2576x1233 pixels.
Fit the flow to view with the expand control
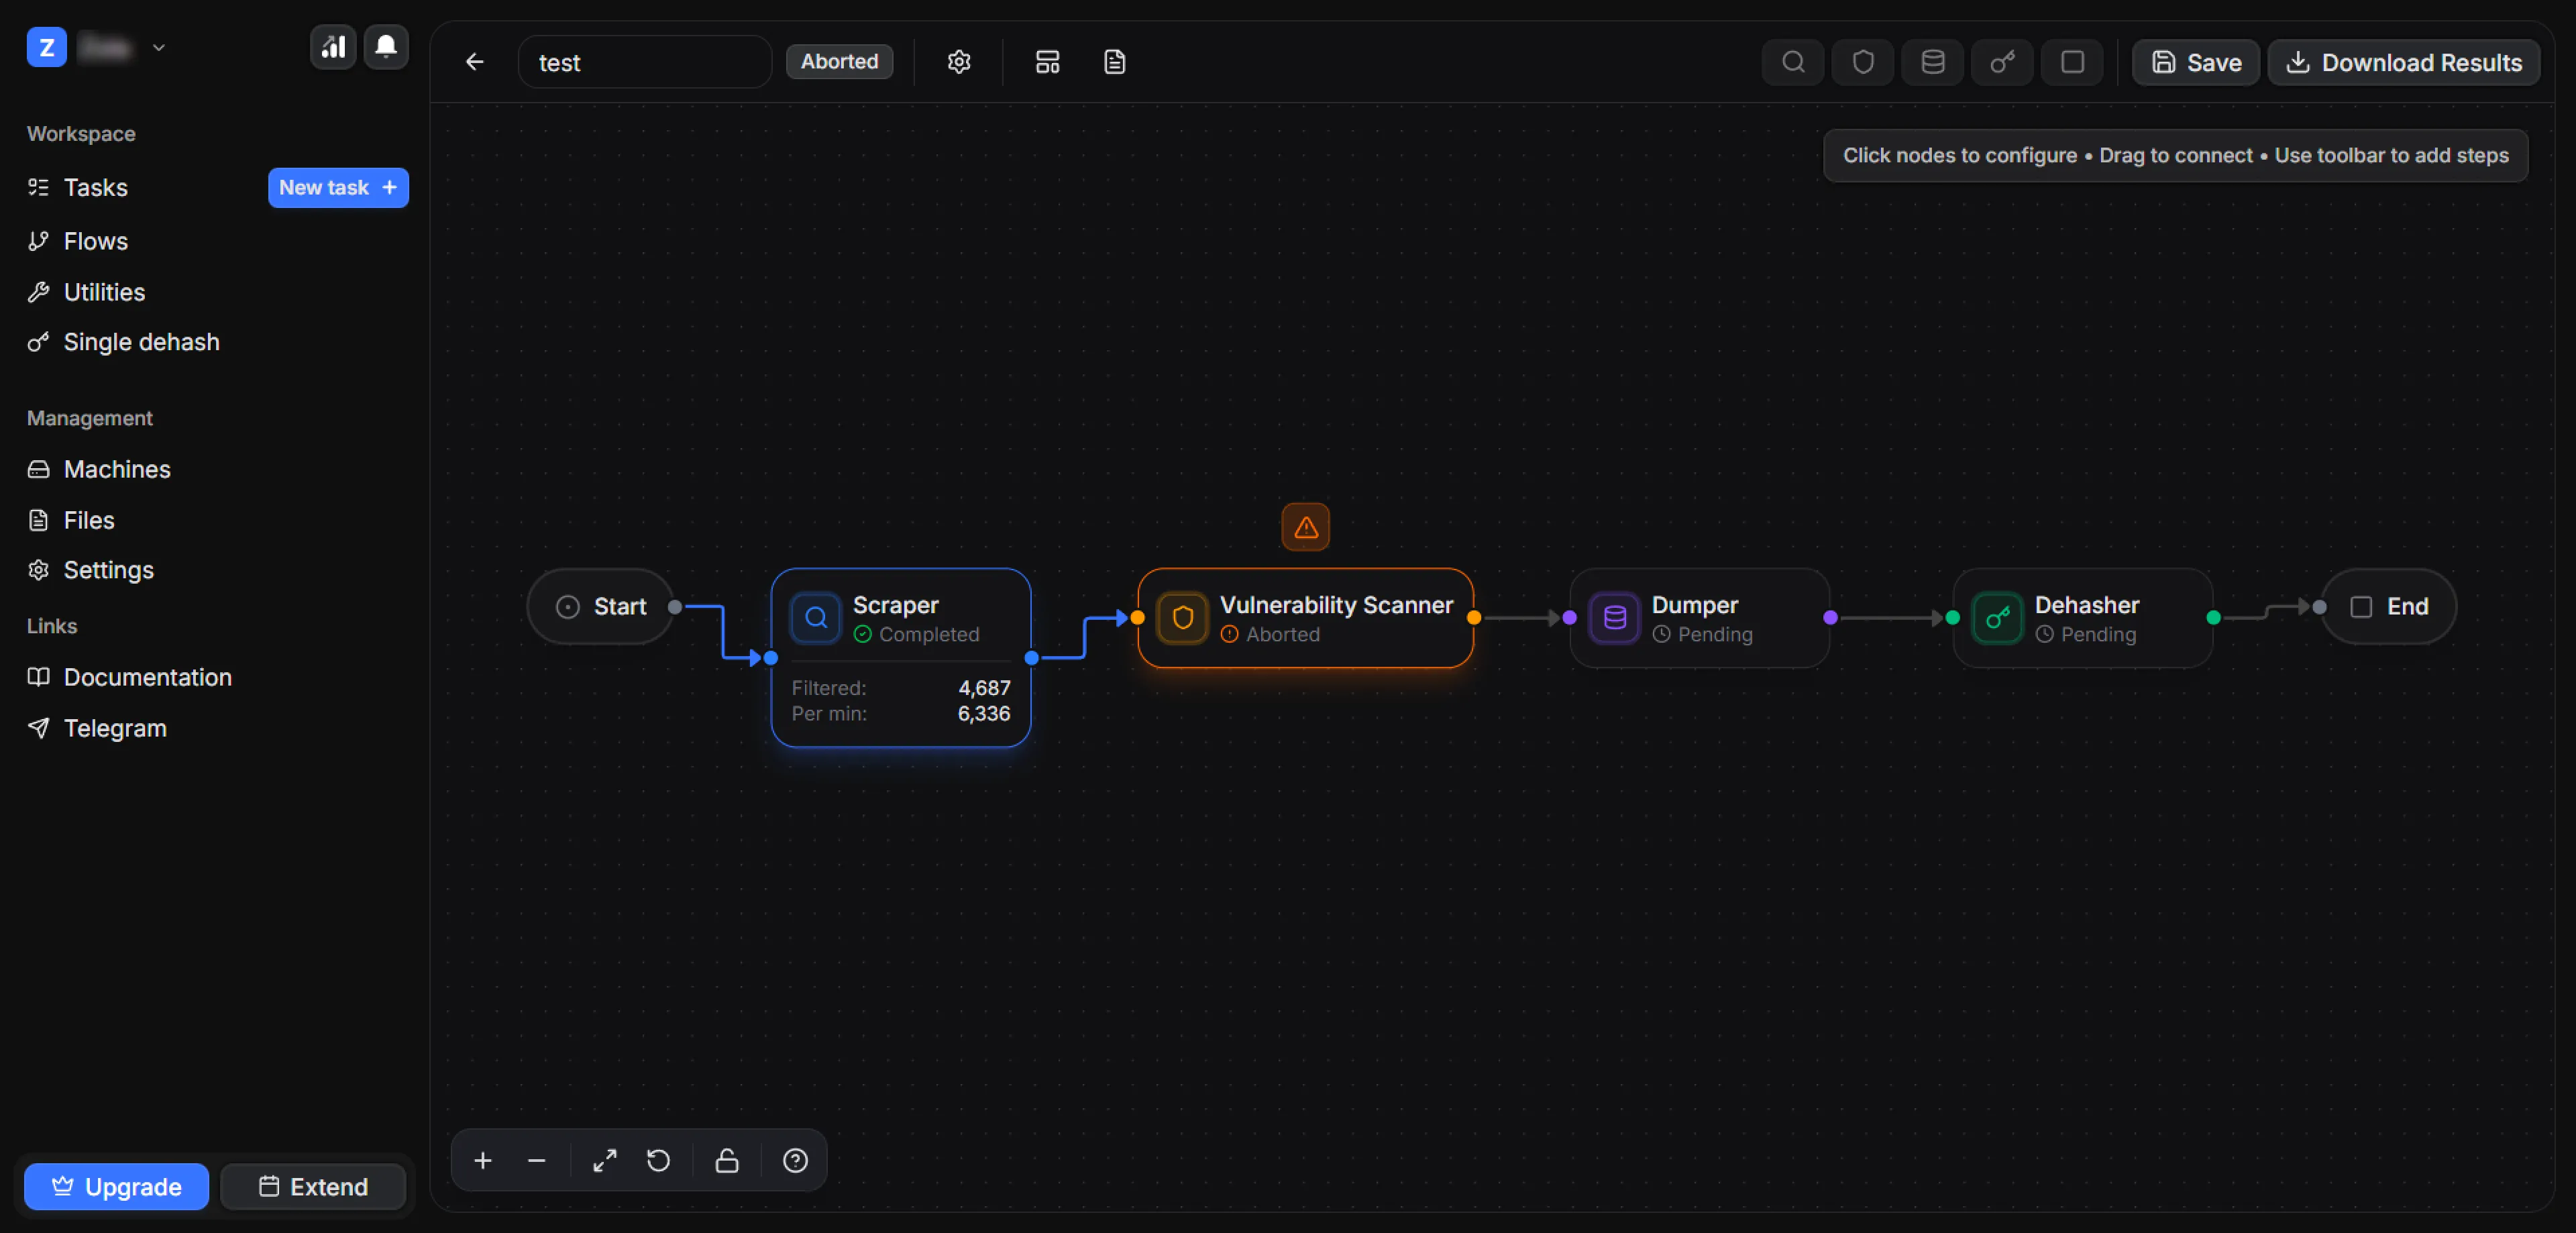pyautogui.click(x=604, y=1160)
